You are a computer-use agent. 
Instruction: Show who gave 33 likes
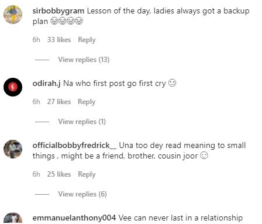[x=59, y=40]
